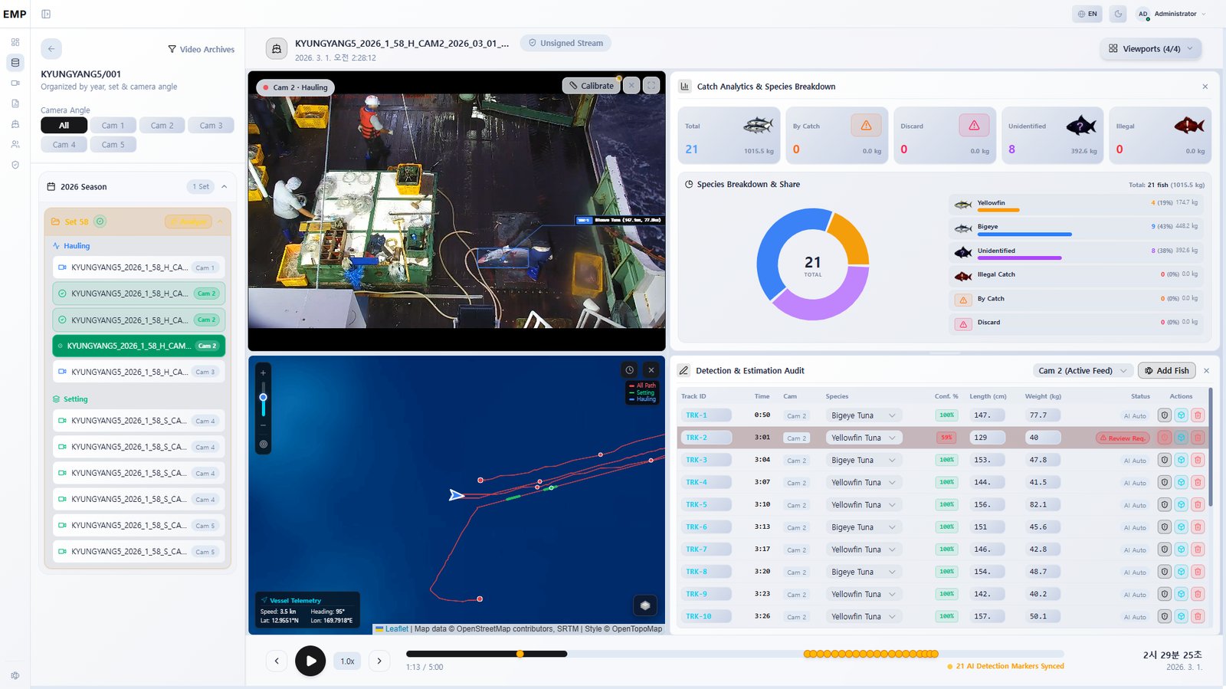Change species dropdown for TRK-2

point(863,438)
